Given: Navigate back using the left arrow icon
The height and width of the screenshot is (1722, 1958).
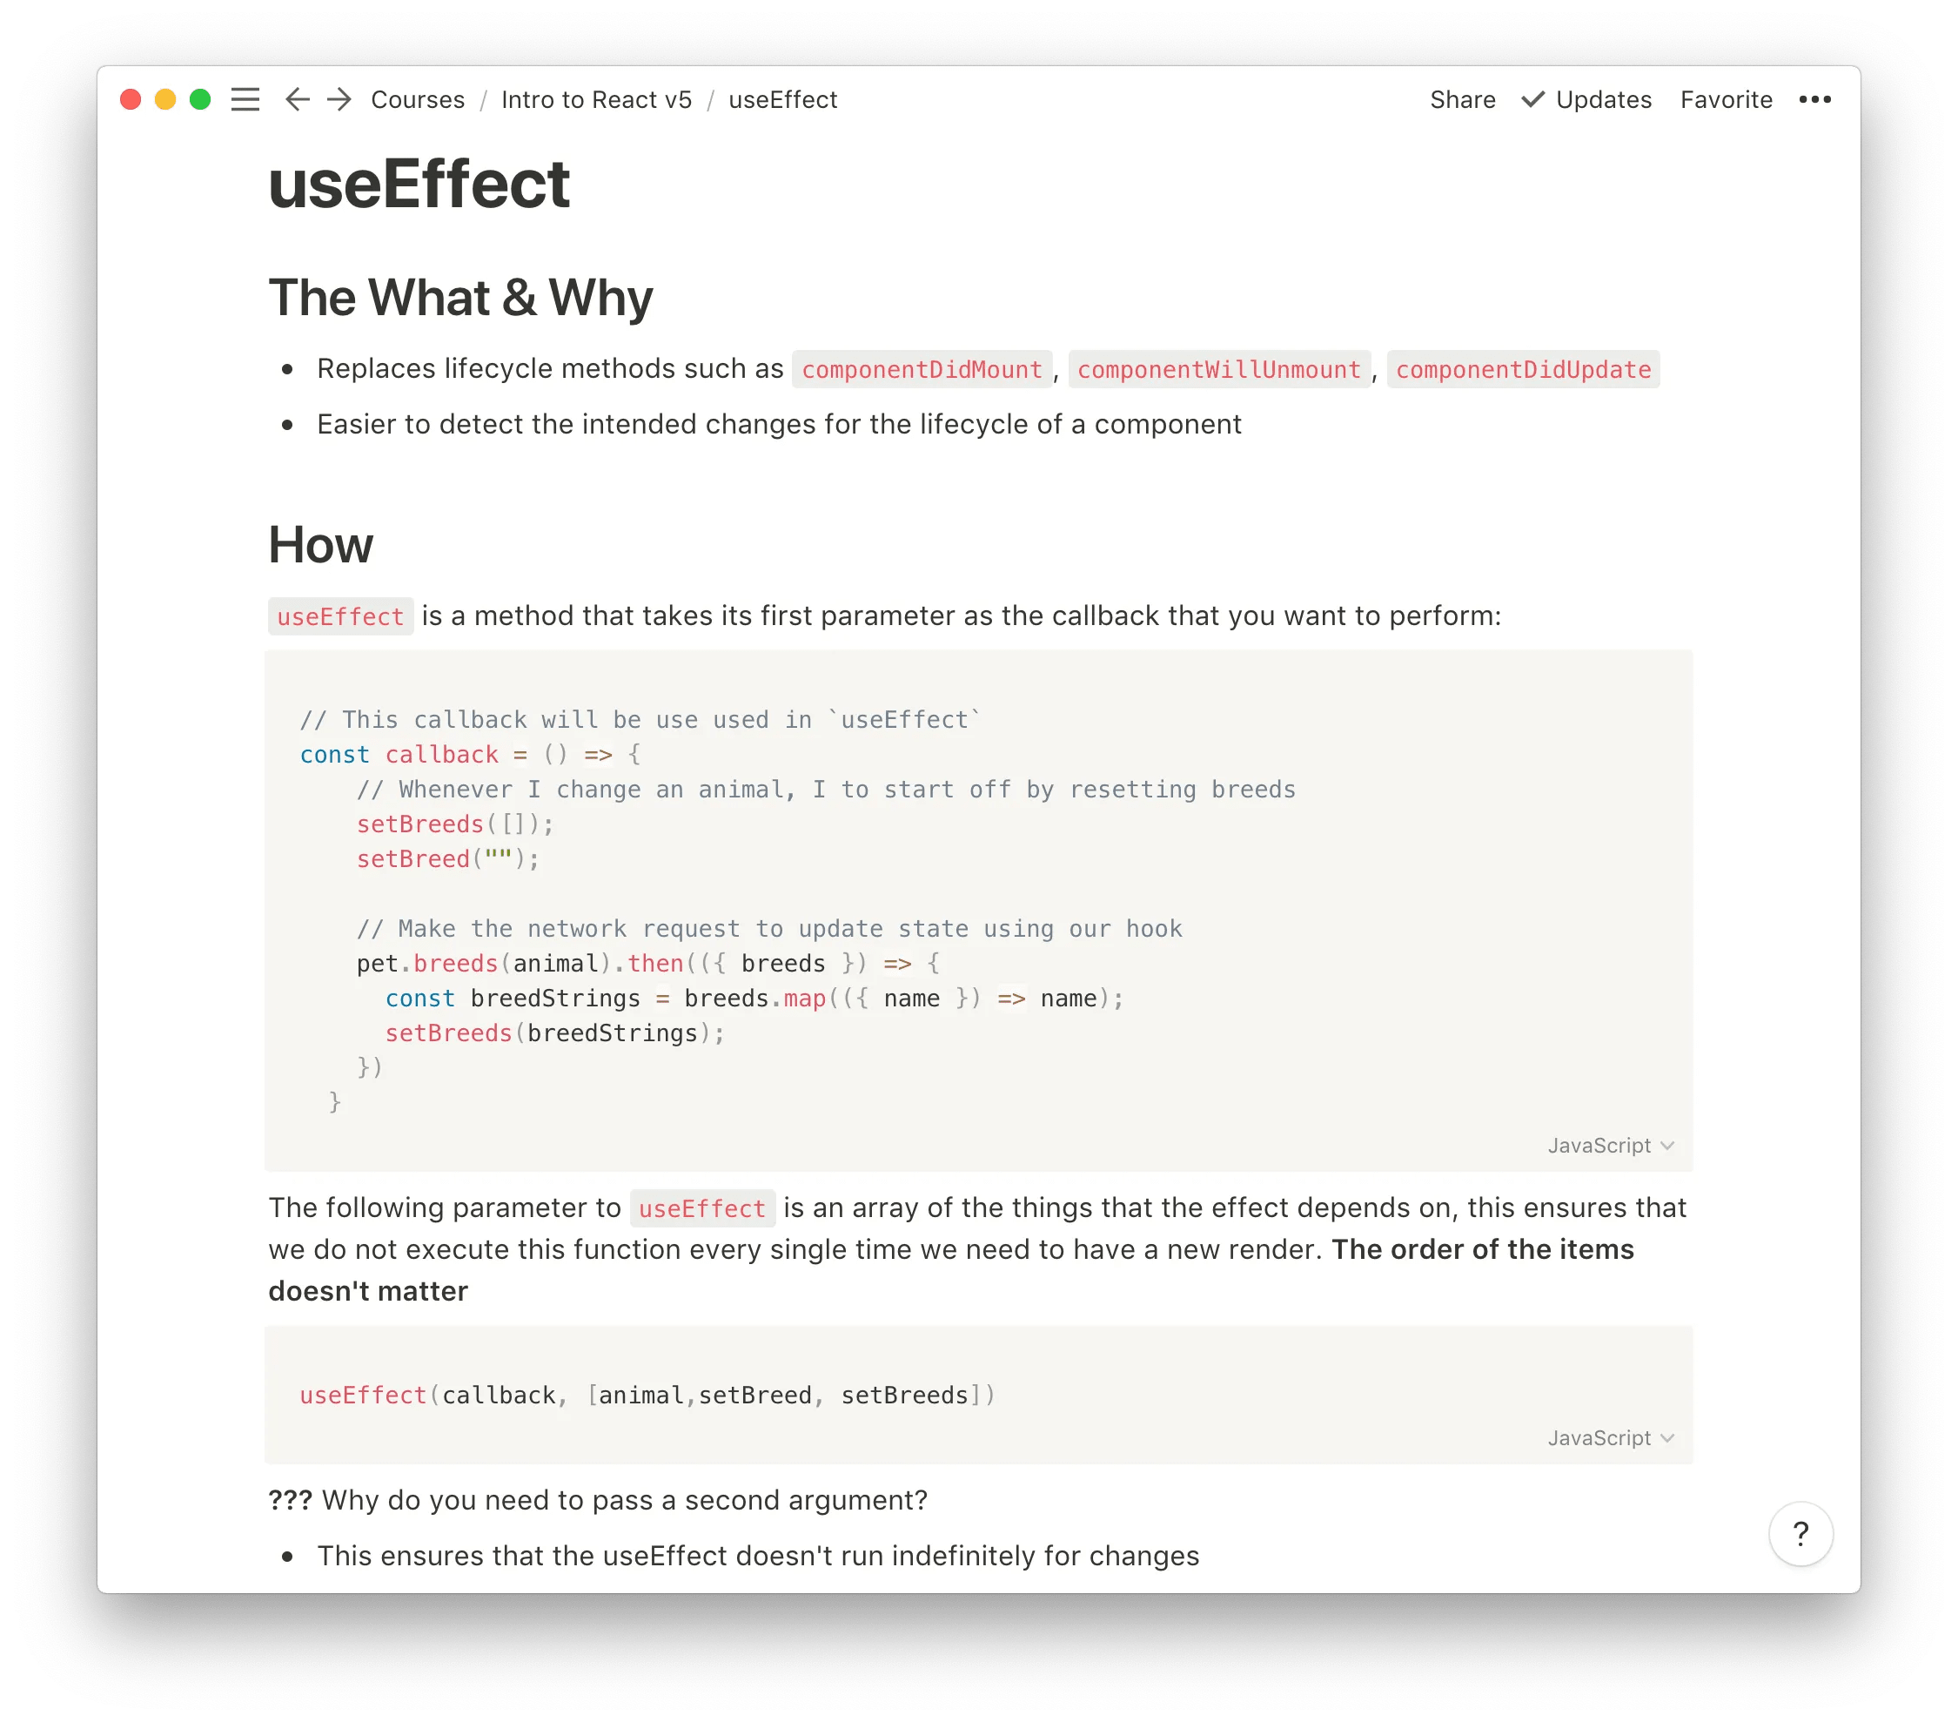Looking at the screenshot, I should tap(298, 99).
